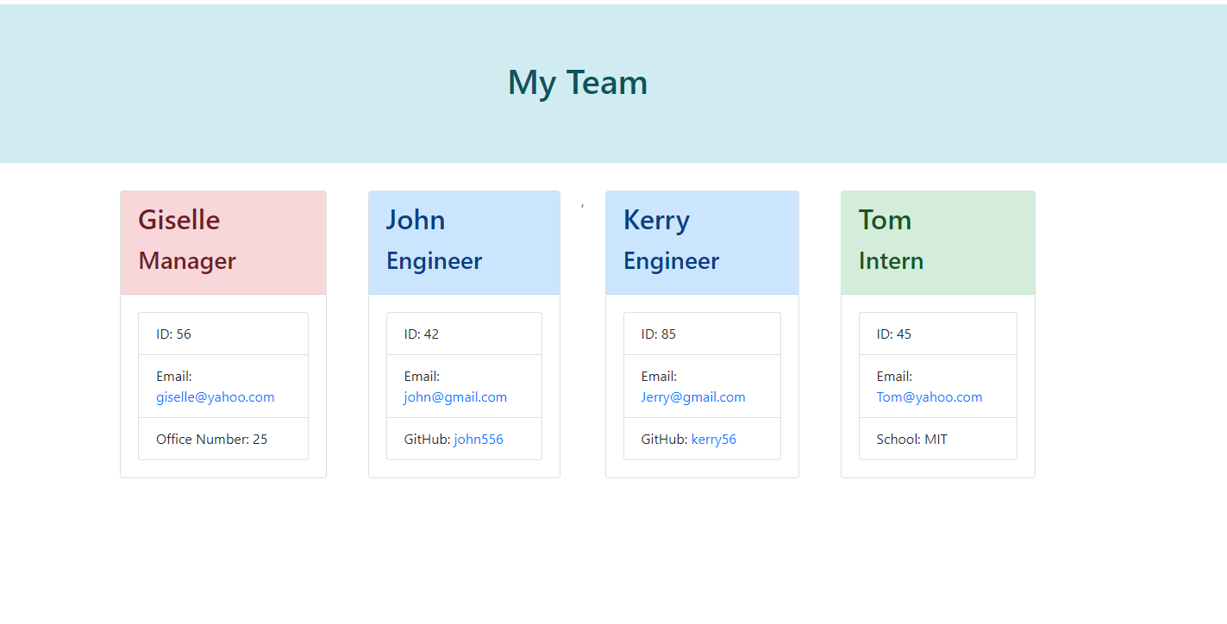Screen dimensions: 1227x624
Task: Open Jerry@gmail.com email link
Action: pos(693,396)
